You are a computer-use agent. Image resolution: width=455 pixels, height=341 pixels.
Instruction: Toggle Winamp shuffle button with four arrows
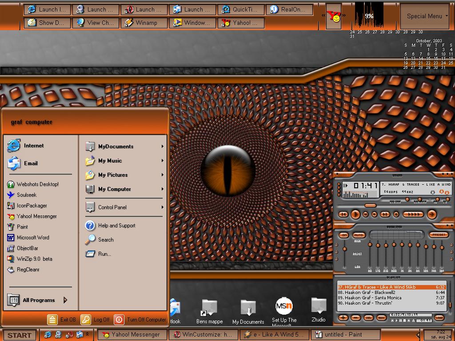point(413,214)
